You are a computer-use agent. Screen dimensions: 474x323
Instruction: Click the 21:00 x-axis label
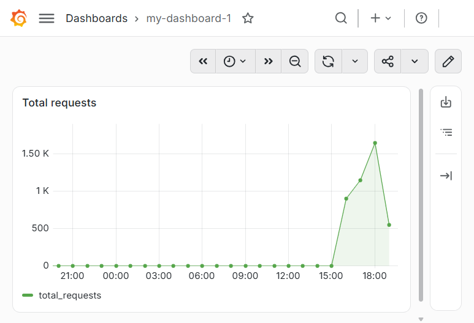pyautogui.click(x=72, y=276)
